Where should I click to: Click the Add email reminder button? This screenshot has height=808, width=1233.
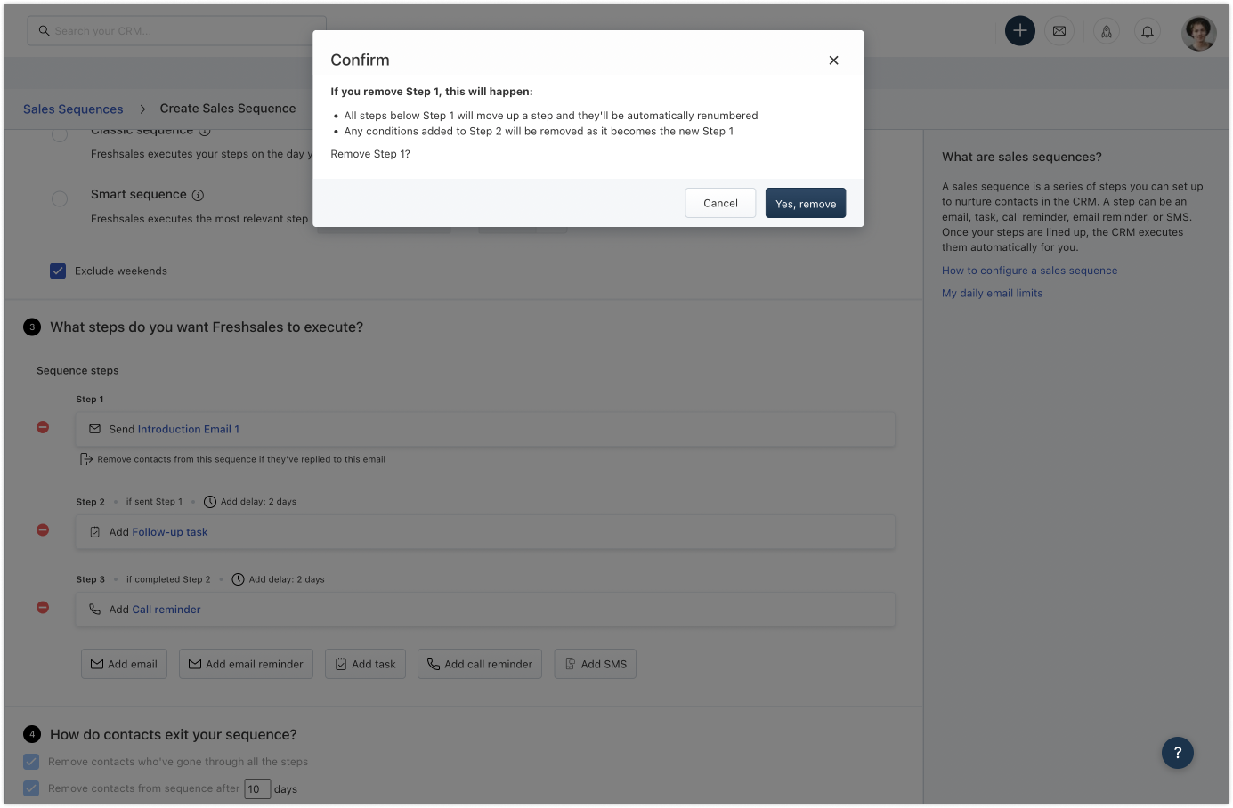[246, 664]
